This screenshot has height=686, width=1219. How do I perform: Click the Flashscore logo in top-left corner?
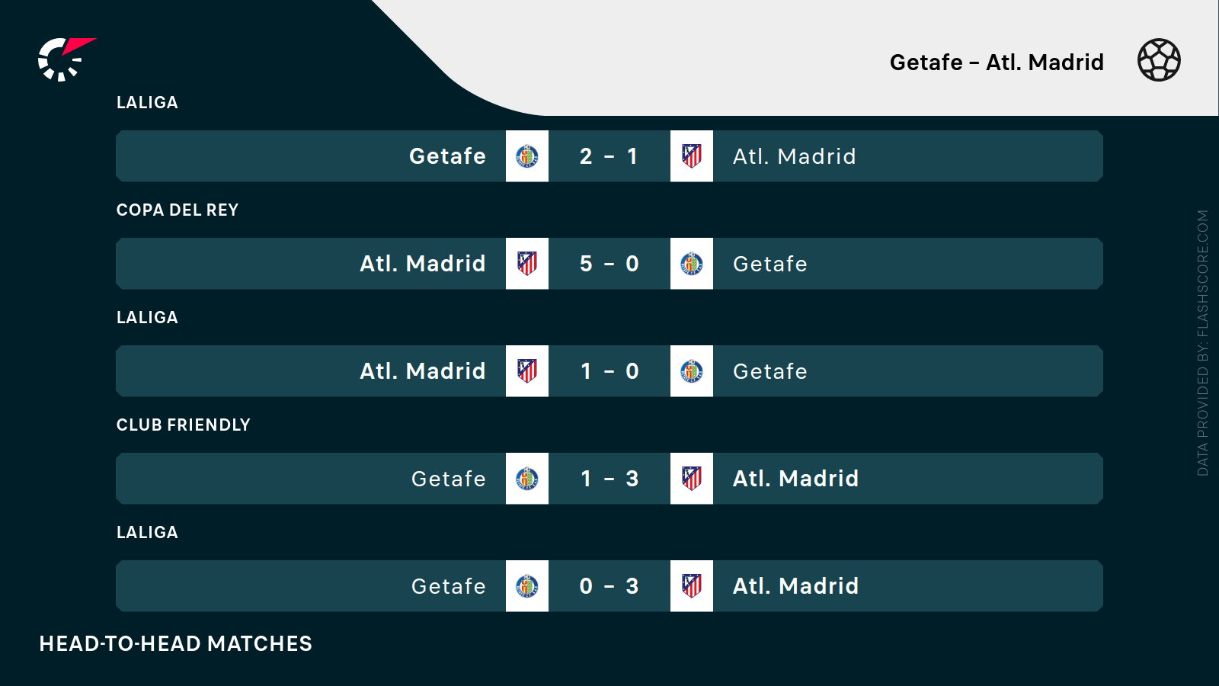click(x=66, y=59)
